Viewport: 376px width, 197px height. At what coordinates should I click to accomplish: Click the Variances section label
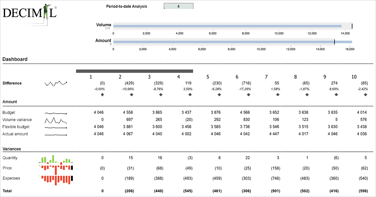12,149
